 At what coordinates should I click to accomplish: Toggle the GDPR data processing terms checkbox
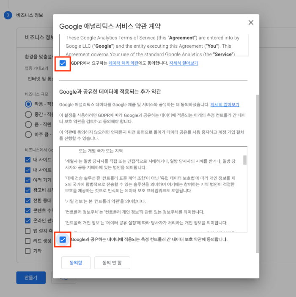pyautogui.click(x=63, y=63)
